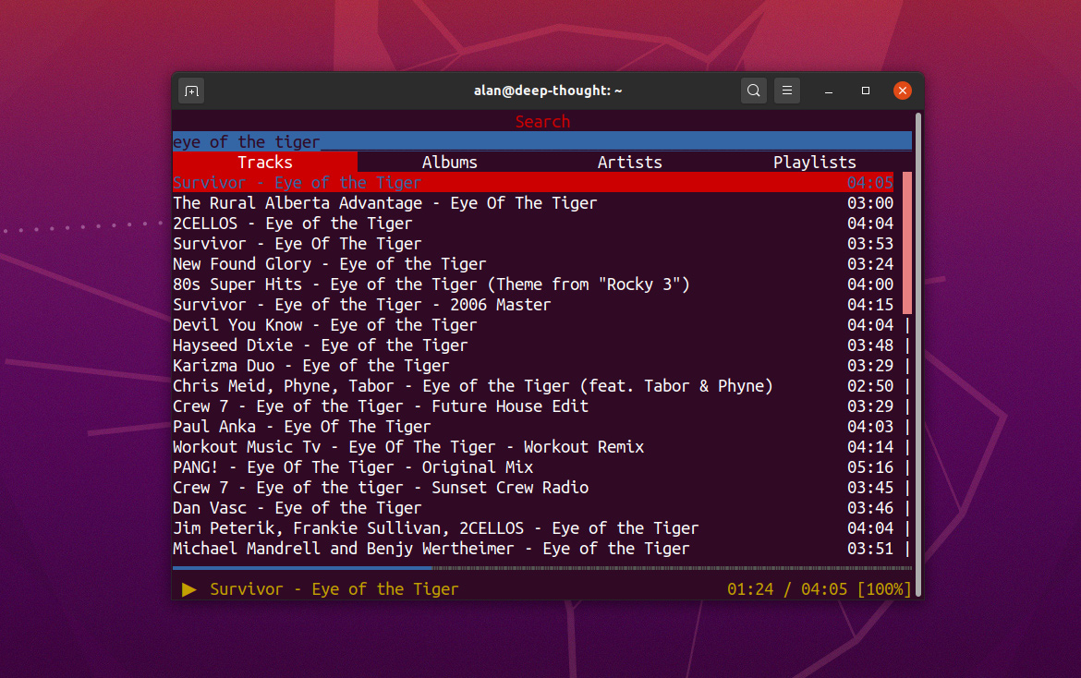Click the [100%] volume indicator
This screenshot has width=1081, height=678.
(x=884, y=589)
